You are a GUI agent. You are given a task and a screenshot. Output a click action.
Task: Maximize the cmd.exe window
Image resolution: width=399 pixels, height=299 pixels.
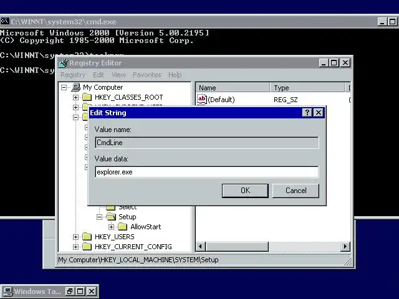392,22
